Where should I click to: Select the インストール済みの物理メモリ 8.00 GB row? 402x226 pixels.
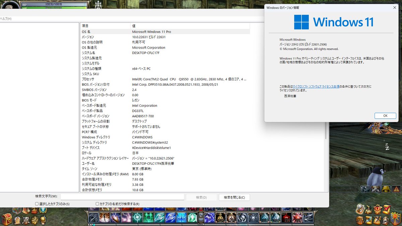[165, 174]
